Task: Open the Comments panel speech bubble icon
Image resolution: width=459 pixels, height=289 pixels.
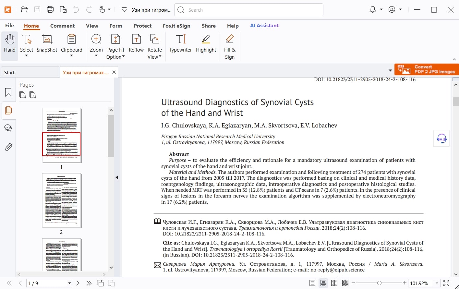Action: pos(8,128)
